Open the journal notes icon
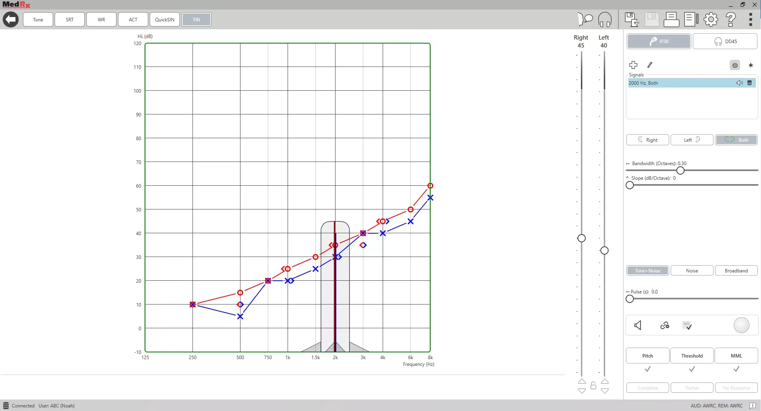This screenshot has height=411, width=761. coord(691,19)
